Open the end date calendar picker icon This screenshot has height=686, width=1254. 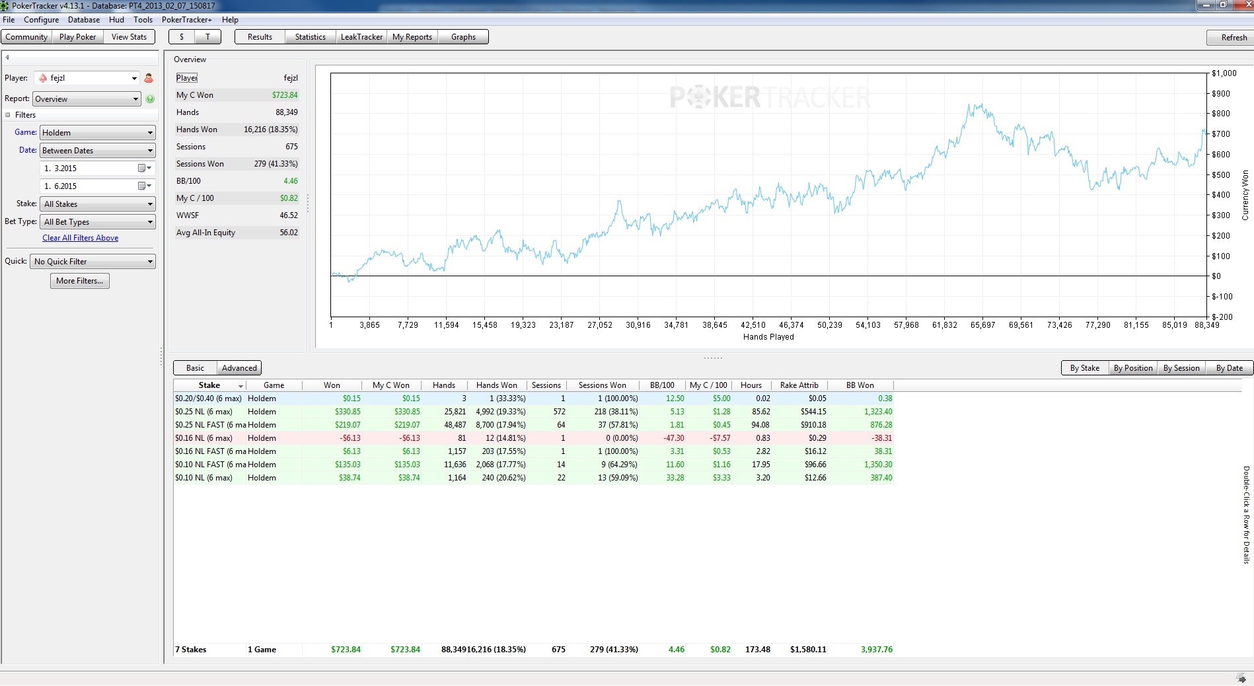[144, 186]
